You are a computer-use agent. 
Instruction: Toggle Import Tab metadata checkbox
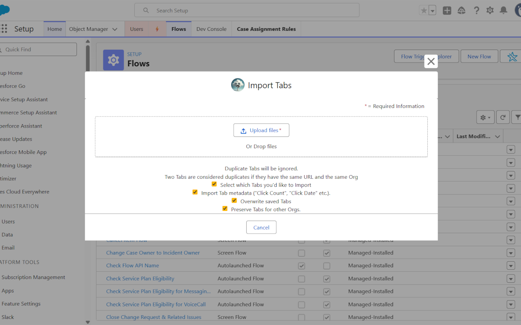click(x=195, y=192)
